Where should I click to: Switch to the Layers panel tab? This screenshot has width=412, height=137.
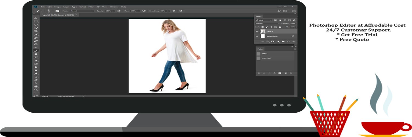click(x=258, y=16)
